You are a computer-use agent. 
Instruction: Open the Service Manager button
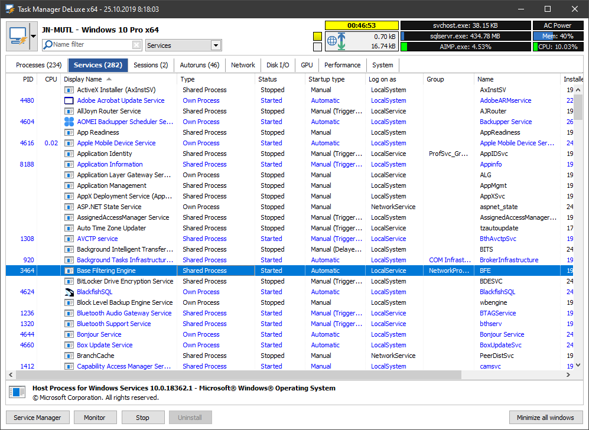(38, 418)
